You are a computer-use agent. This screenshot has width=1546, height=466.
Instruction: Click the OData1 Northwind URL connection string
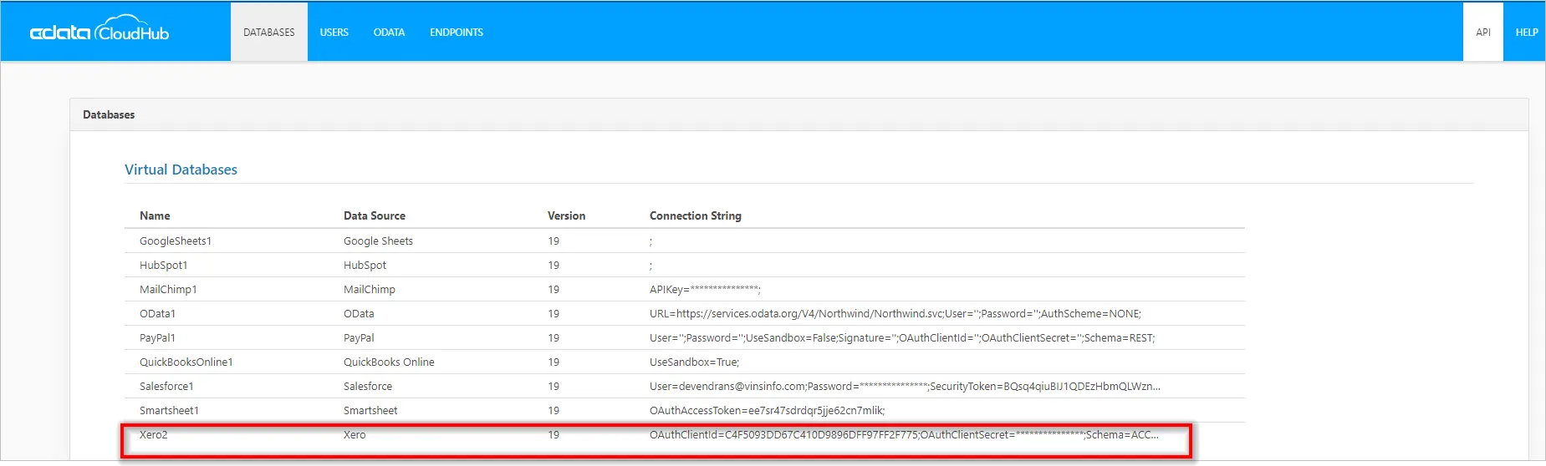tap(895, 313)
